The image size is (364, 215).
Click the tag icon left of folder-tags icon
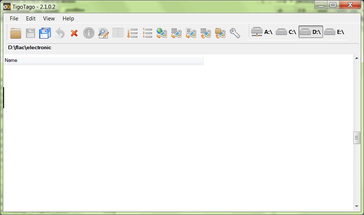pyautogui.click(x=206, y=33)
